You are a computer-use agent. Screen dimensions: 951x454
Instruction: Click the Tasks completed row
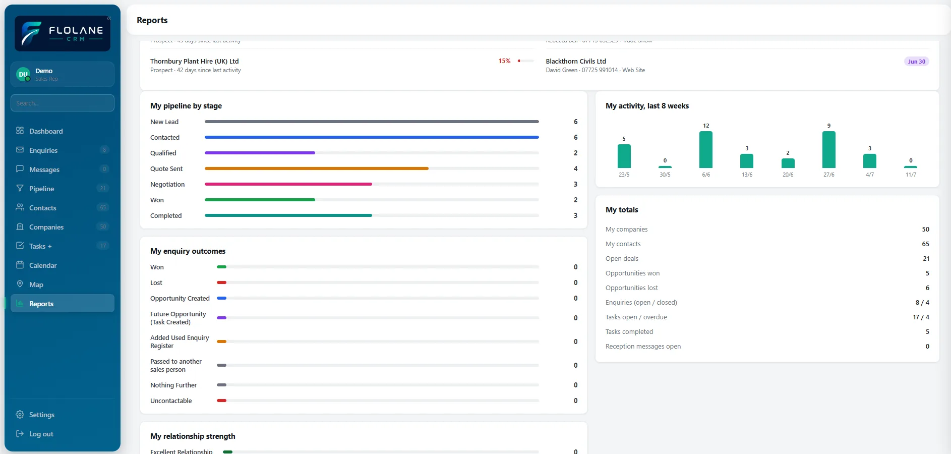[767, 331]
